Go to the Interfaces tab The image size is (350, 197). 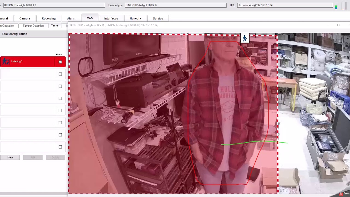(x=111, y=18)
